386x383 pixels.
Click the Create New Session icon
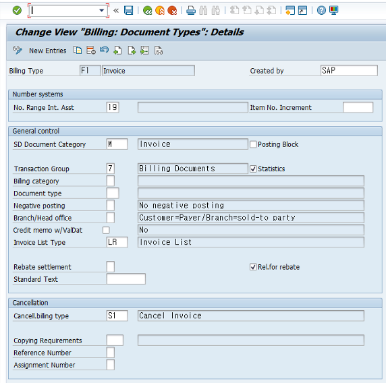point(290,11)
